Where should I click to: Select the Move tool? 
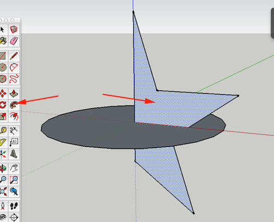pyautogui.click(x=3, y=94)
